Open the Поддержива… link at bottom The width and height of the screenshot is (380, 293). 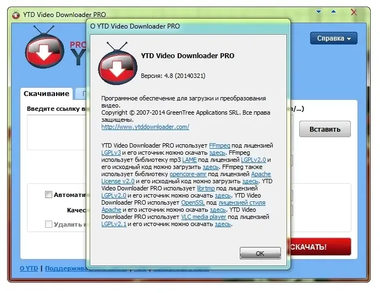coord(65,268)
